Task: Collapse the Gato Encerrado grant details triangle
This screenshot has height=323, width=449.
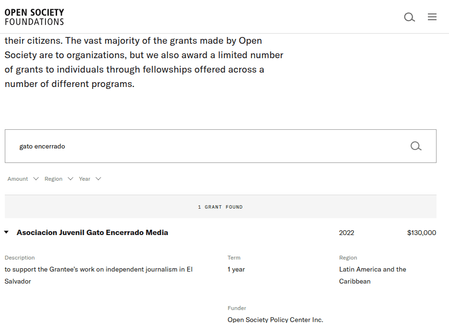Action: coord(6,233)
